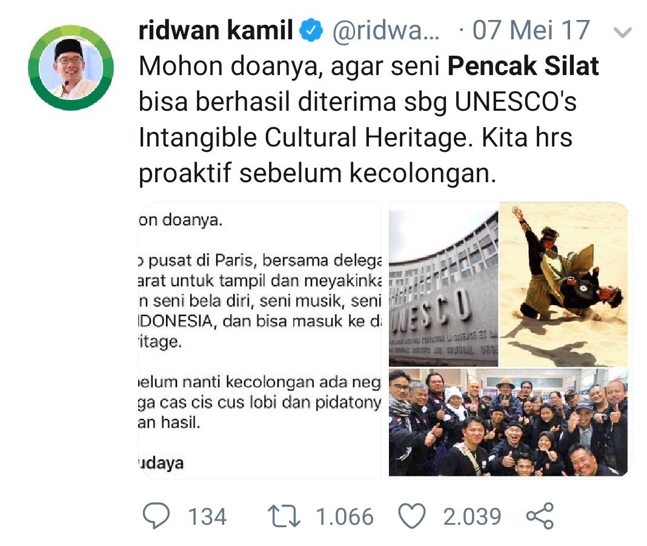Open ridwan kamil's profile avatar

pos(71,68)
